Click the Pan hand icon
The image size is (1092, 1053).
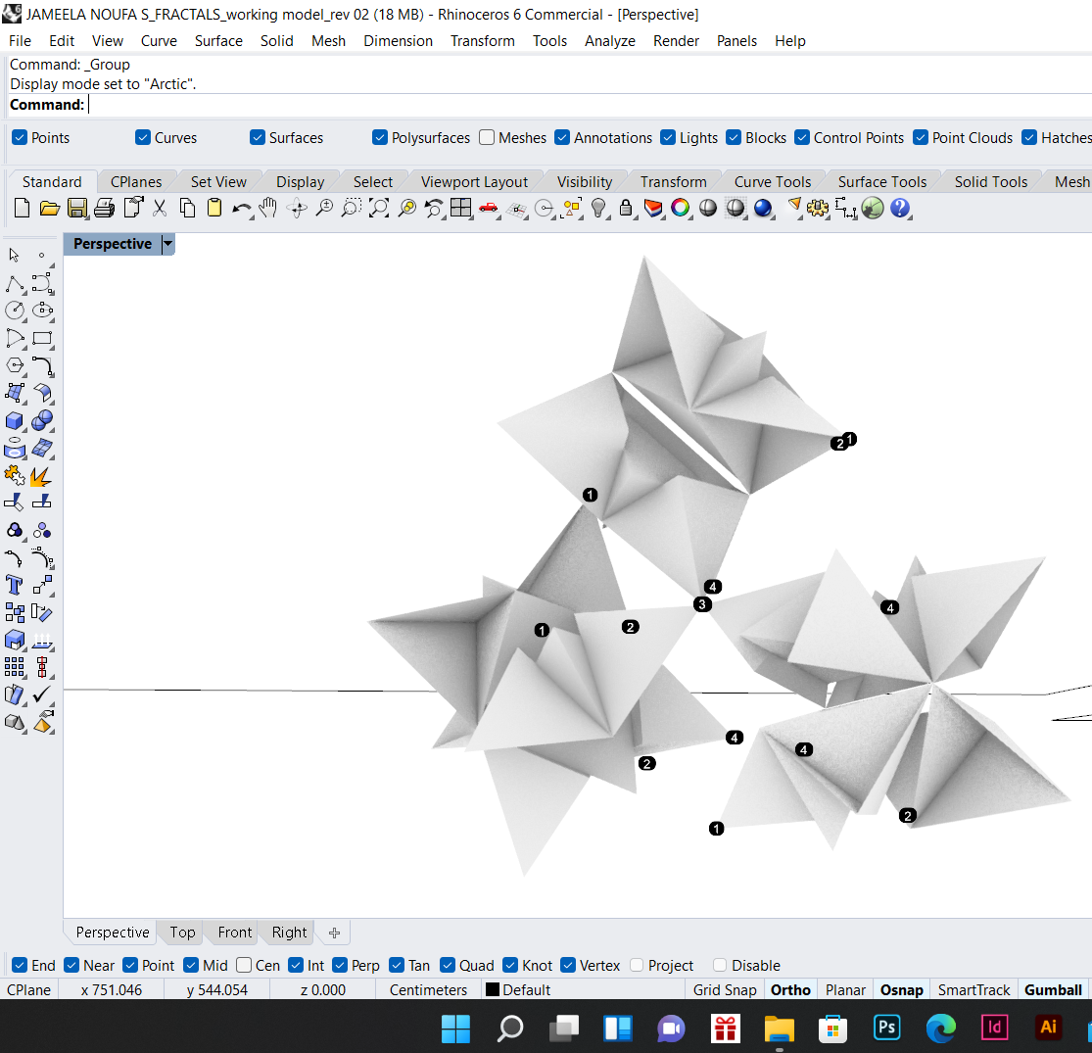[268, 208]
